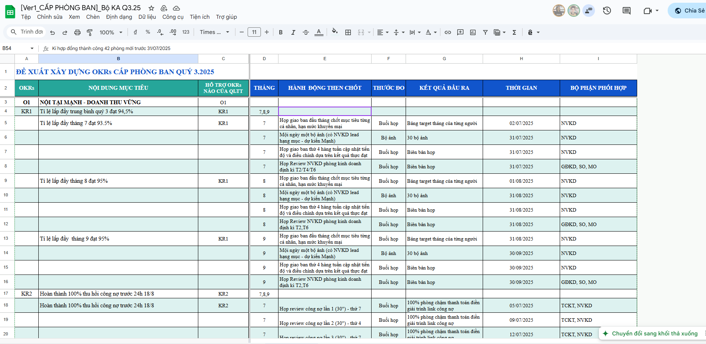Viewport: 706px width, 344px height.
Task: Click Chuyển đổi sang khối thả xuống
Action: 654,333
